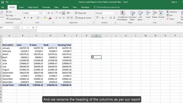Click Merge & Center button

tap(83, 18)
